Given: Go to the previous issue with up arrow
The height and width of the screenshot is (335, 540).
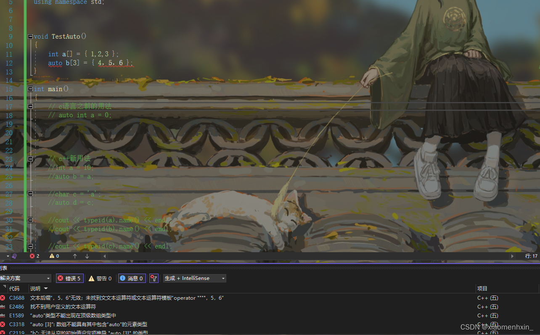Looking at the screenshot, I should pyautogui.click(x=75, y=256).
